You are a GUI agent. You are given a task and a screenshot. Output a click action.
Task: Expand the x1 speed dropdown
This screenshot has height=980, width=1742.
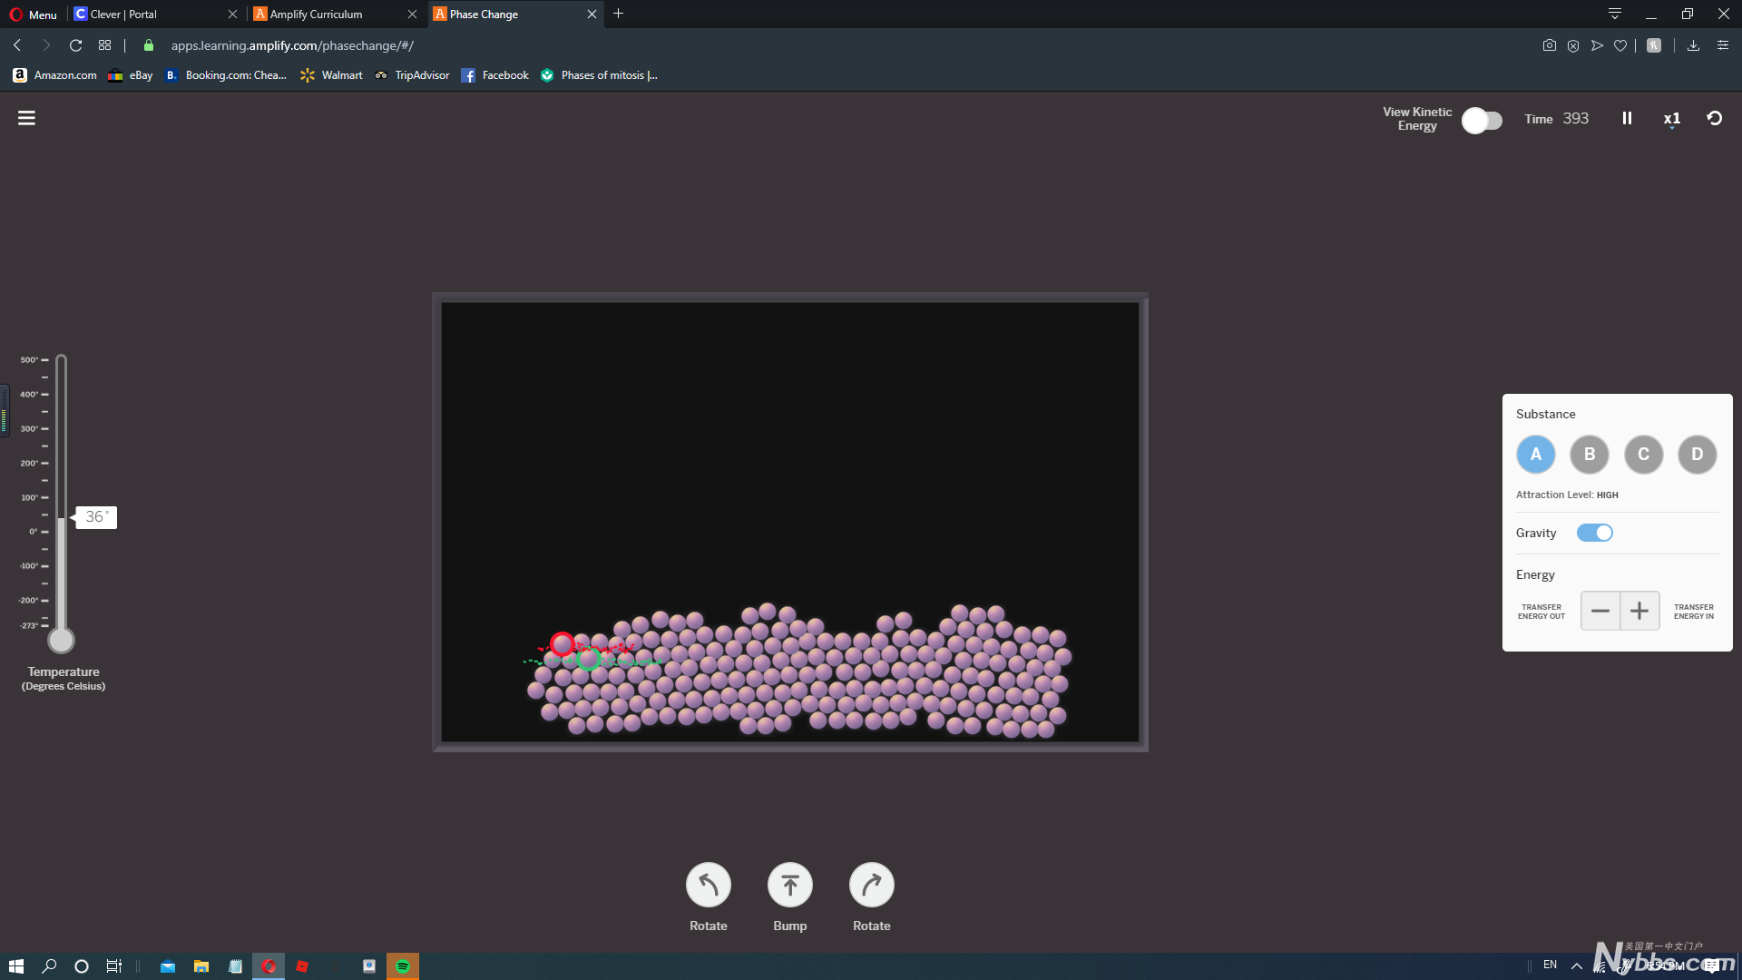[1671, 119]
